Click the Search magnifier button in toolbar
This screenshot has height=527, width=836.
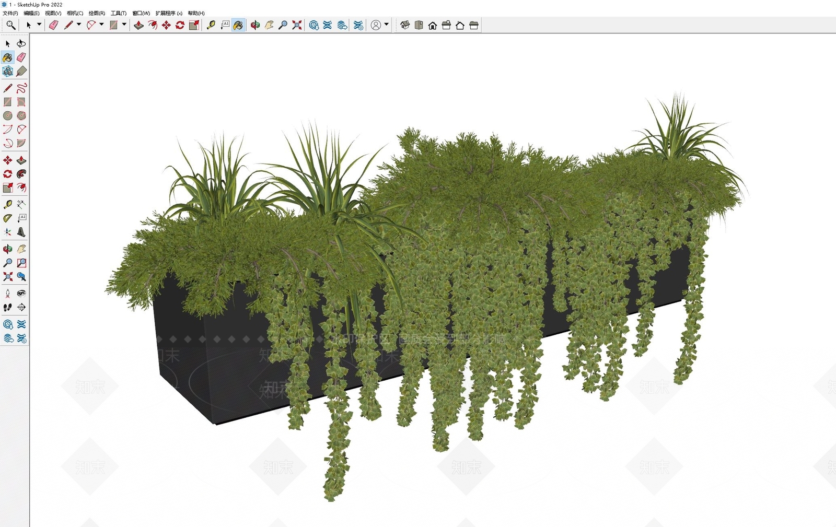10,25
